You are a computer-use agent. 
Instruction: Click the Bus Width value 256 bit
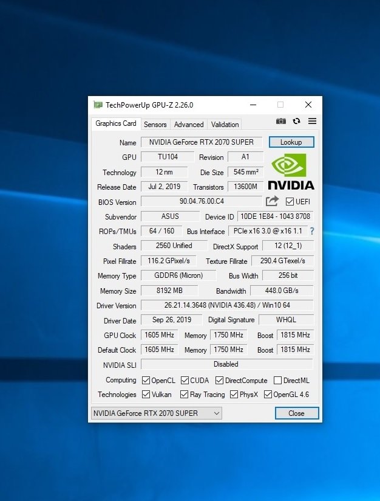288,275
